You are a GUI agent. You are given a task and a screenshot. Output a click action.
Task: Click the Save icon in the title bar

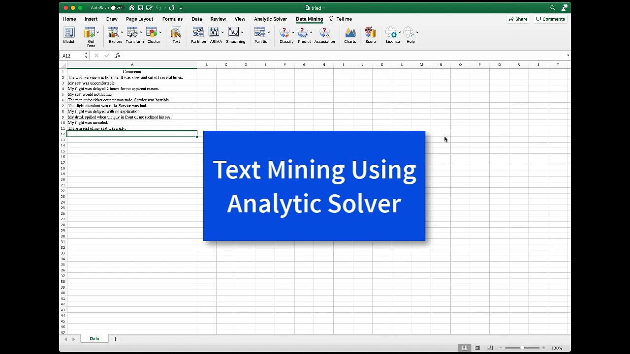pyautogui.click(x=141, y=8)
